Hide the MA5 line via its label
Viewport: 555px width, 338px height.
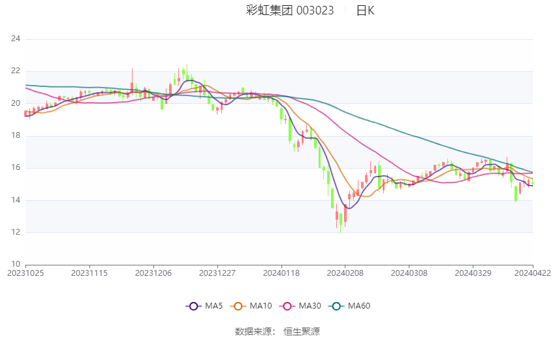click(214, 306)
